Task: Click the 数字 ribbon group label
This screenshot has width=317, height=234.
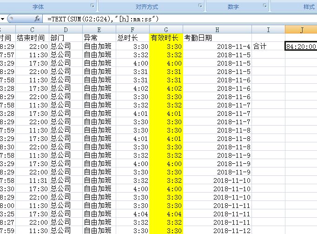Action: (233, 7)
